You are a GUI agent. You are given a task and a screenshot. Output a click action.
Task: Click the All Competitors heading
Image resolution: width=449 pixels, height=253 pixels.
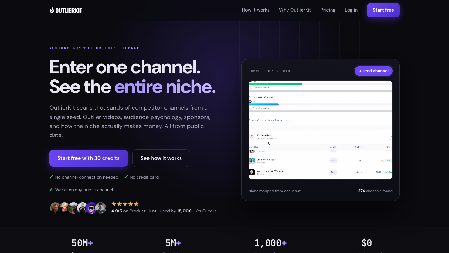pos(264,135)
